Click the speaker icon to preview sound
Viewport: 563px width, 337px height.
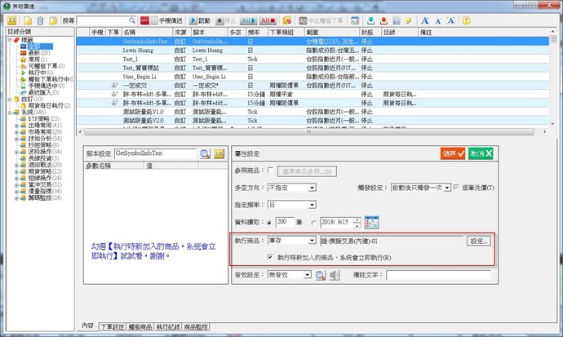coord(334,276)
